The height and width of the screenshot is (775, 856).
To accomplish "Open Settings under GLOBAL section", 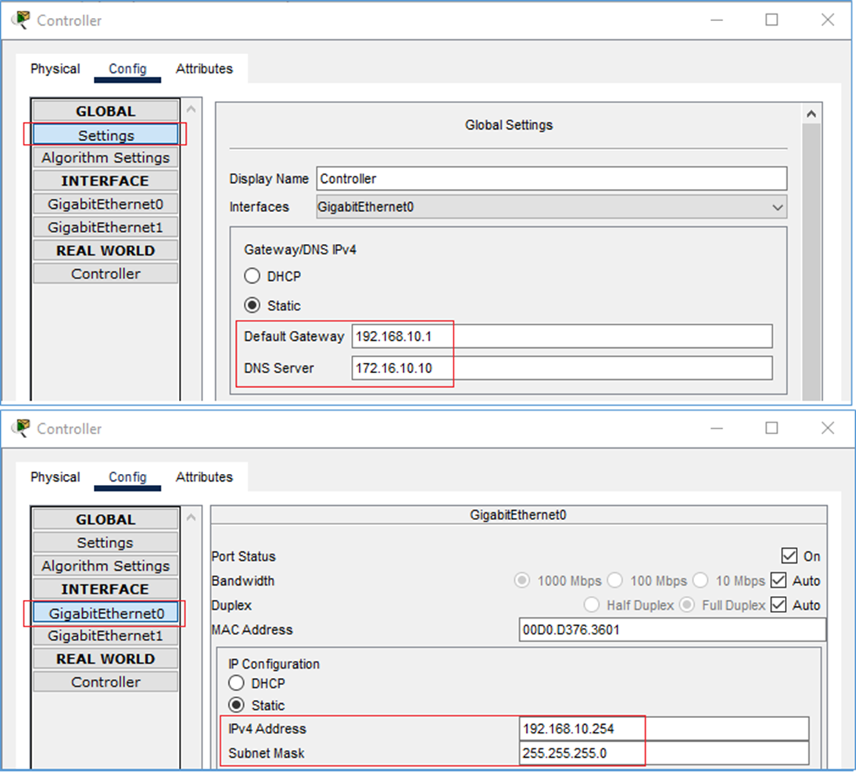I will pyautogui.click(x=105, y=134).
